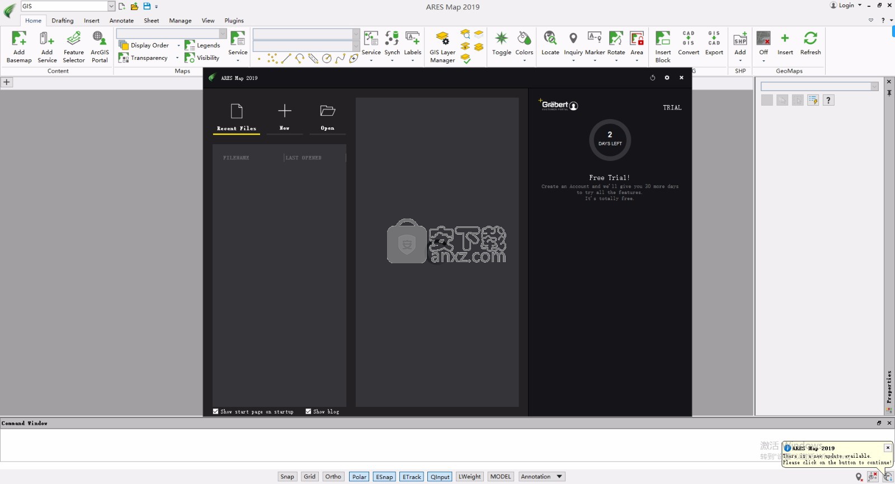This screenshot has height=484, width=895.
Task: Refresh GeoMaps with the Refresh icon
Action: click(811, 38)
